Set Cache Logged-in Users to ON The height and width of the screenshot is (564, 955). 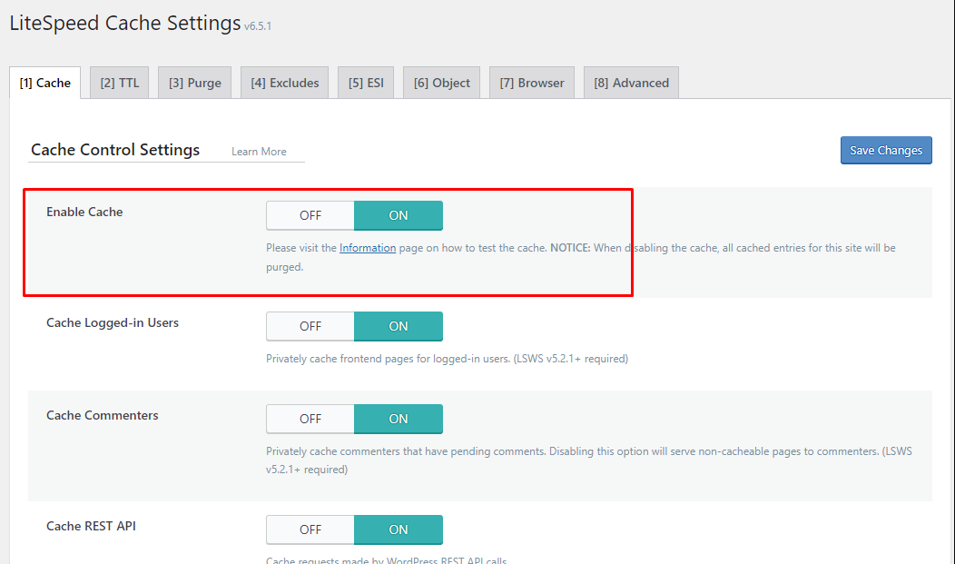(399, 326)
